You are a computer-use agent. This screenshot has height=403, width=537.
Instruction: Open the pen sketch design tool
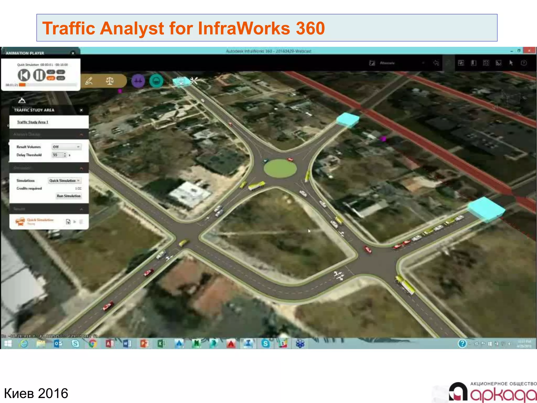click(89, 81)
